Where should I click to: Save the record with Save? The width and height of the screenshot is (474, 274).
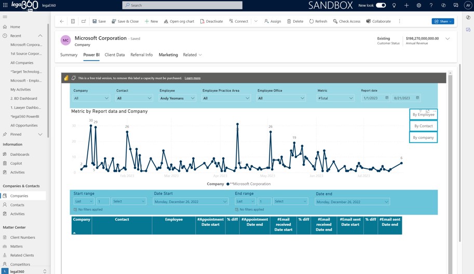[99, 21]
